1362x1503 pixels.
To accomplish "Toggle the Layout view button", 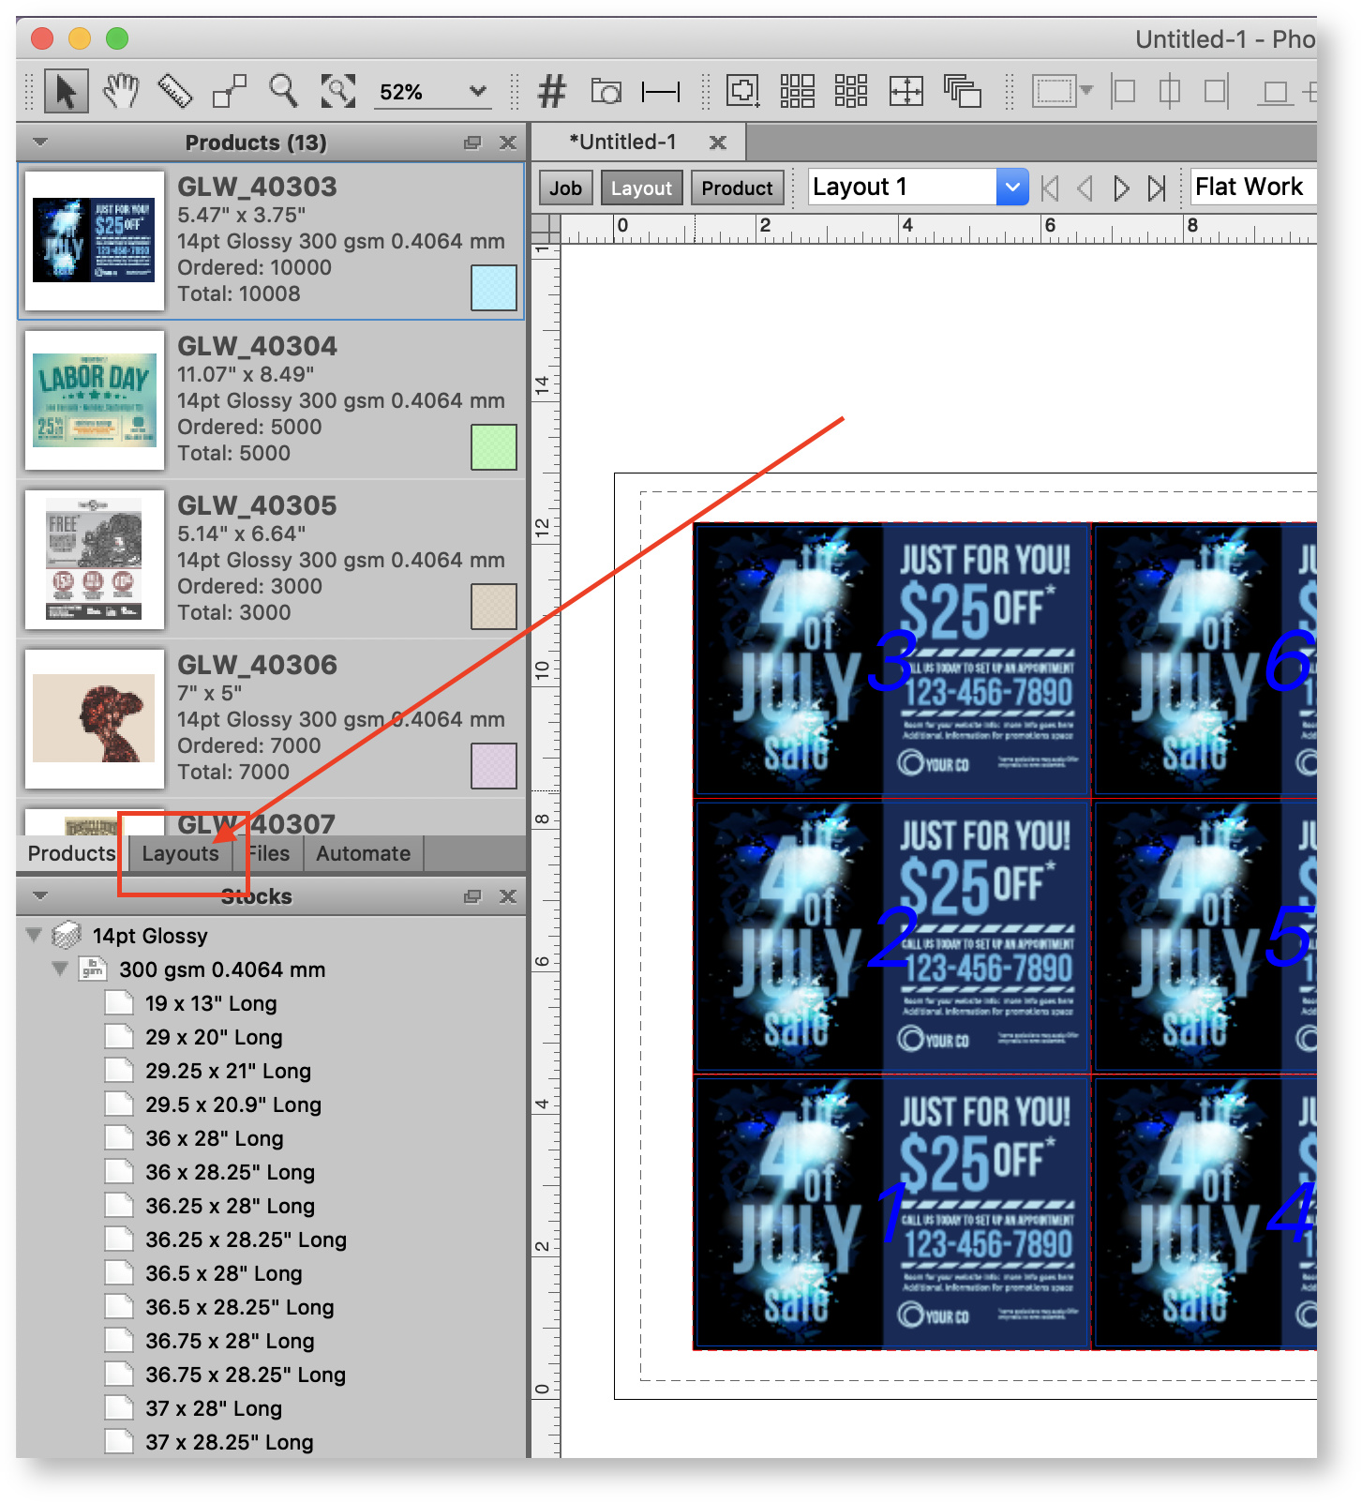I will click(x=641, y=188).
